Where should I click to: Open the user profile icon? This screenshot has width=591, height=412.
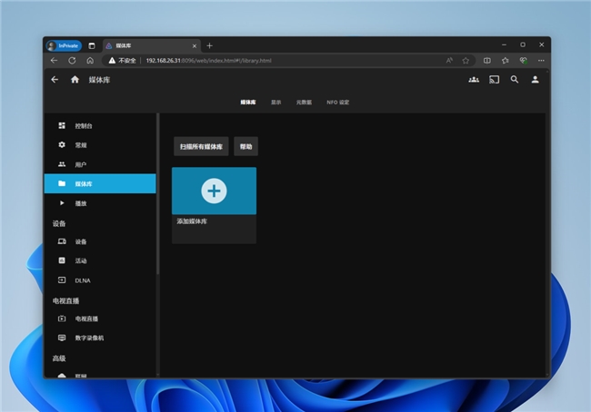tap(535, 79)
